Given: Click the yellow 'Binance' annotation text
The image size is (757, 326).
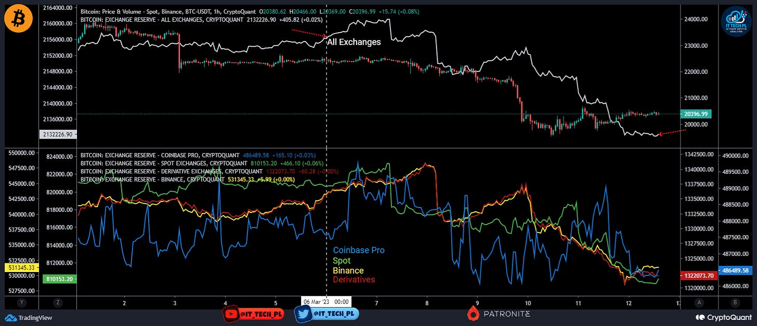Looking at the screenshot, I should [x=348, y=270].
